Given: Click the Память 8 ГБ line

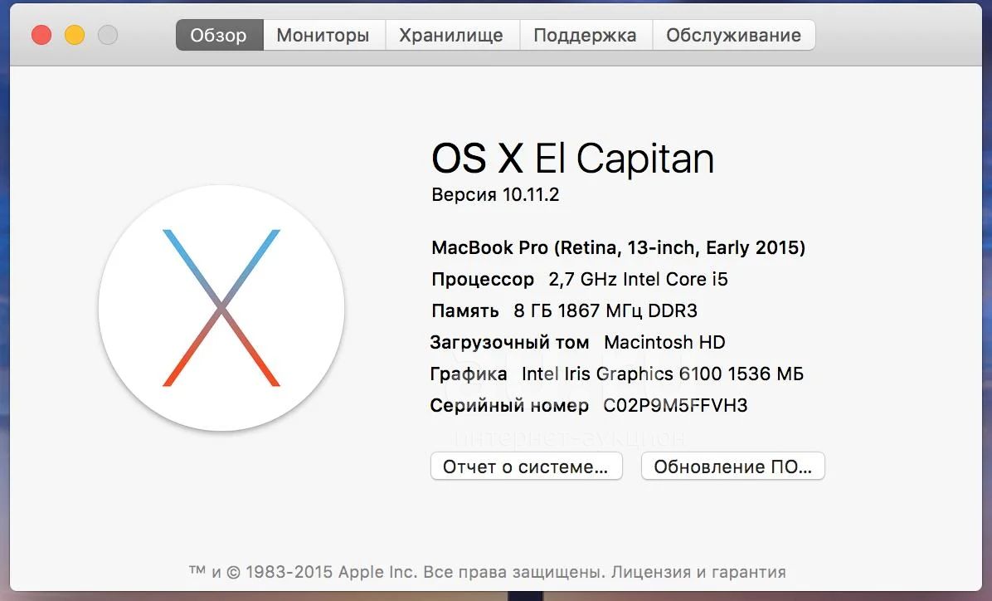Looking at the screenshot, I should point(564,311).
